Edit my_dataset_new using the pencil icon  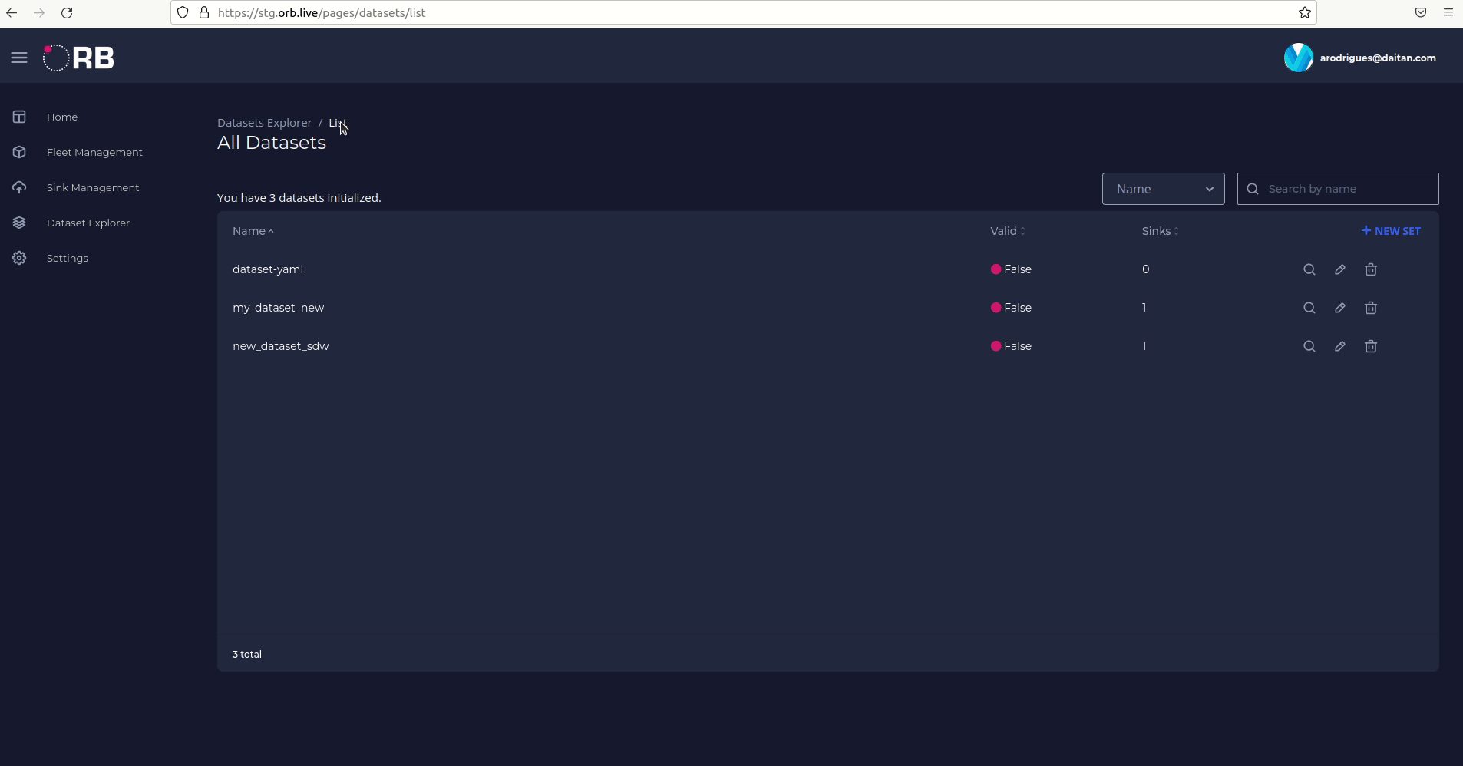coord(1340,308)
